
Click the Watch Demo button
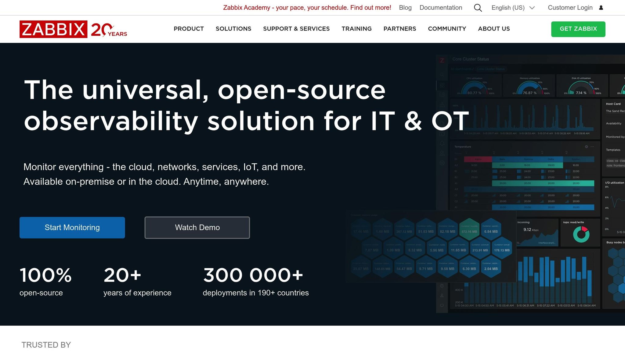197,227
